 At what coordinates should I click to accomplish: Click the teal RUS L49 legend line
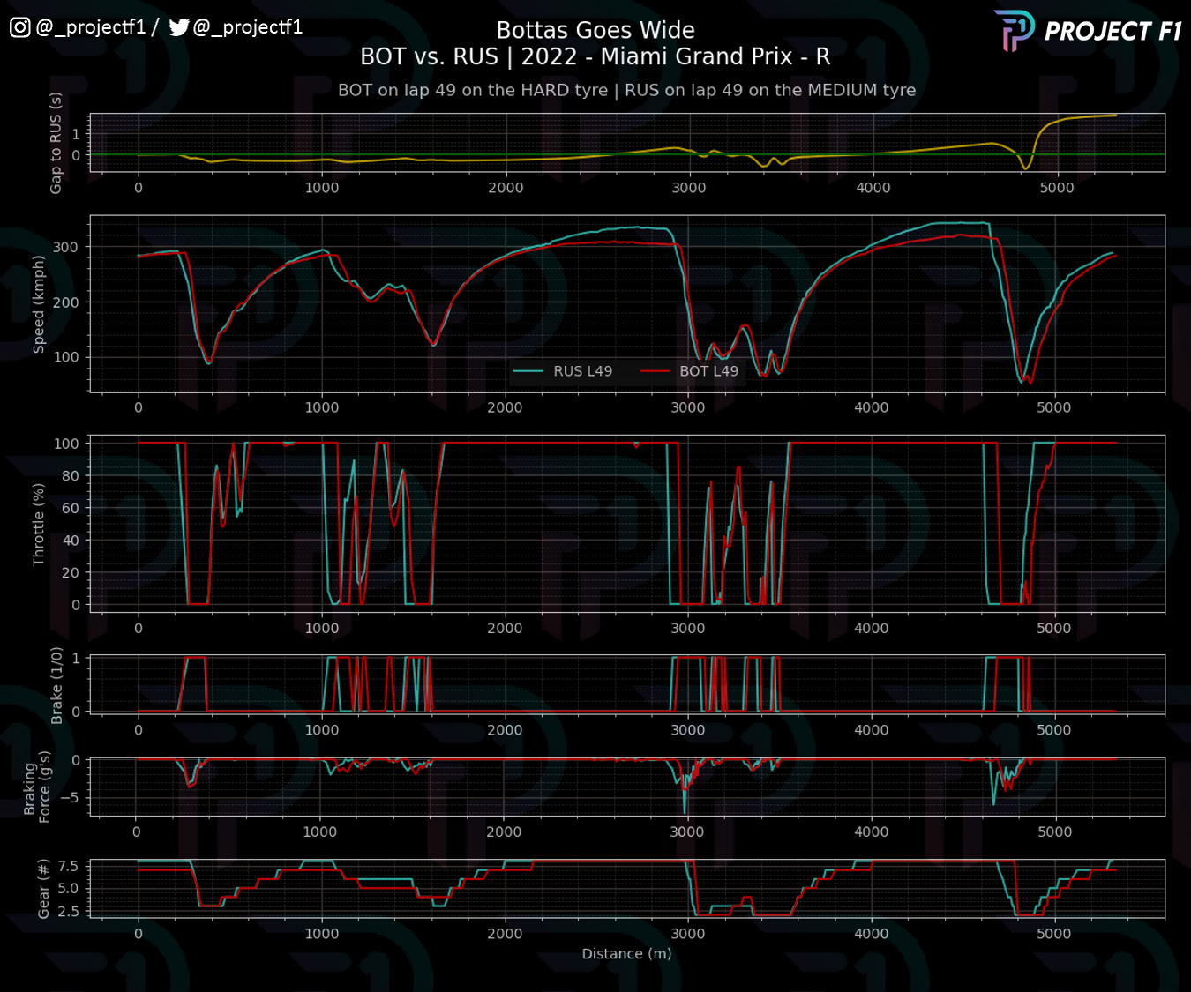click(528, 371)
